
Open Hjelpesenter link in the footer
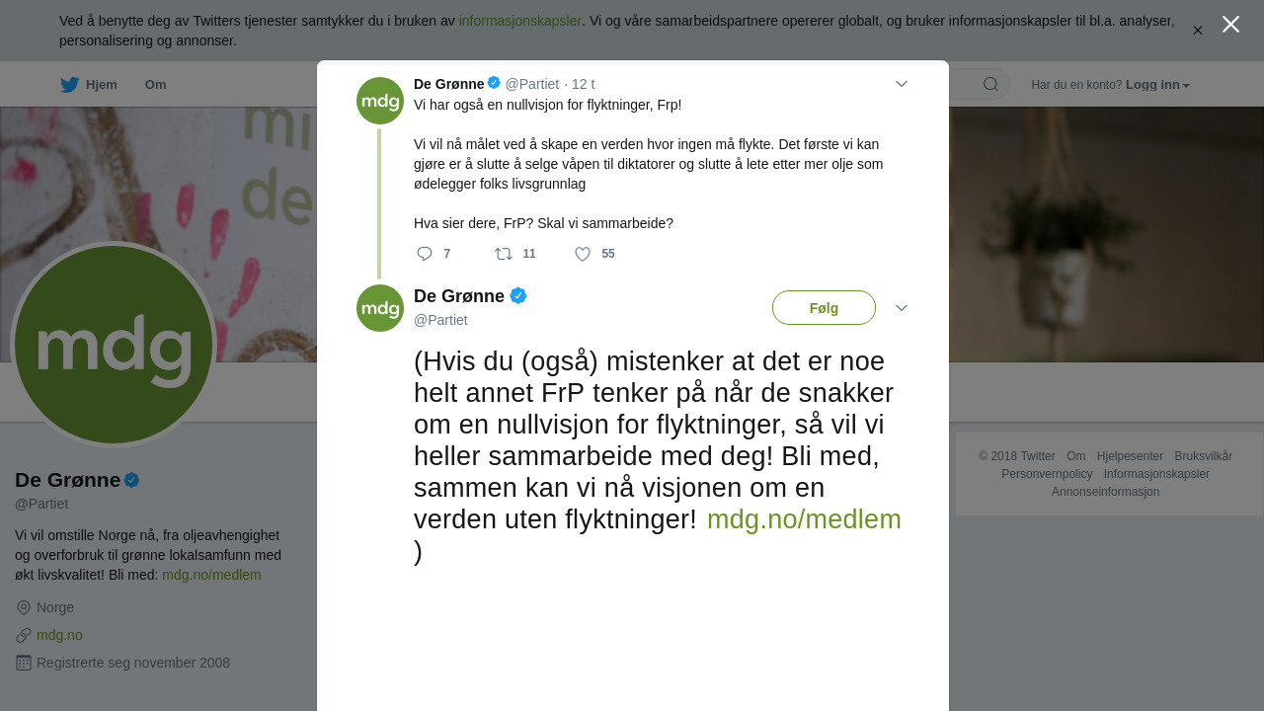[1130, 456]
